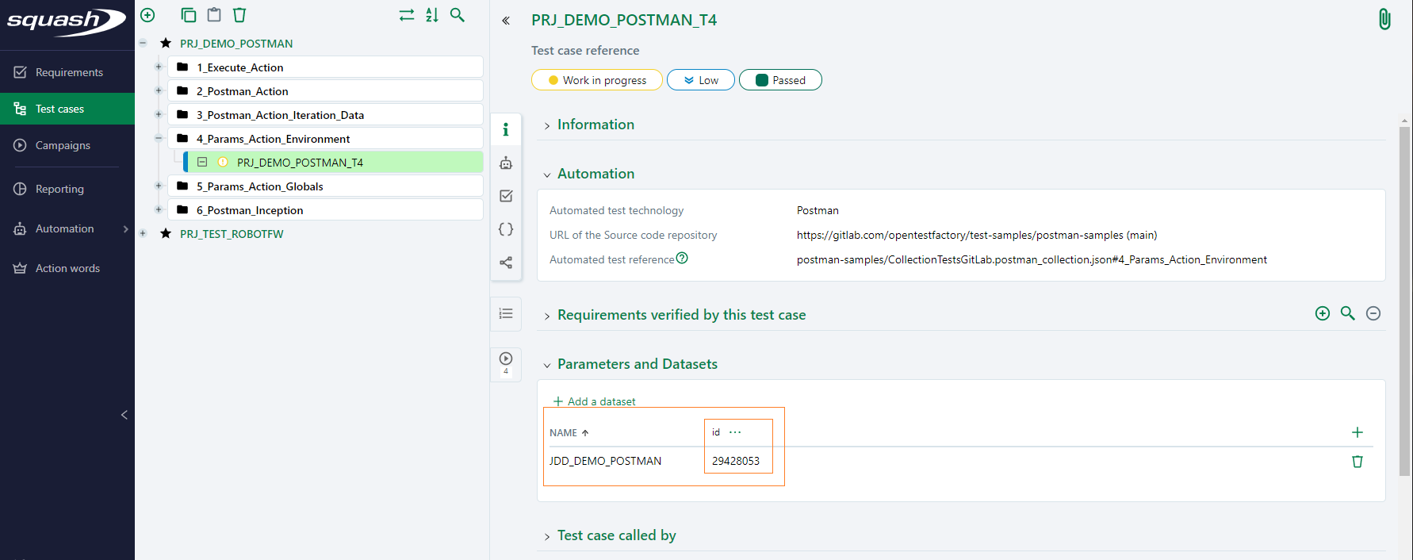This screenshot has width=1413, height=560.
Task: Click the Work in progress status capsule
Action: point(597,80)
